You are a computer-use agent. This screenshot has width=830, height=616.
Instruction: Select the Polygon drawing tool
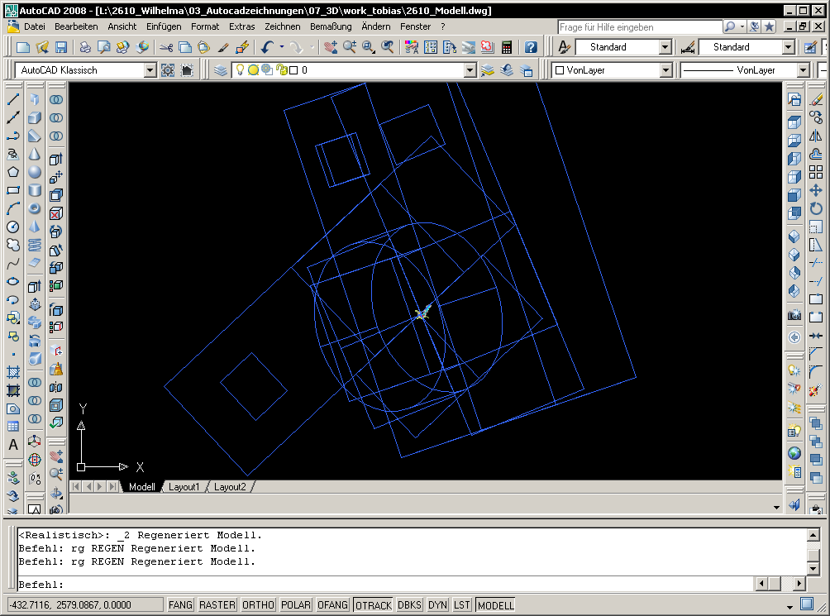coord(13,172)
